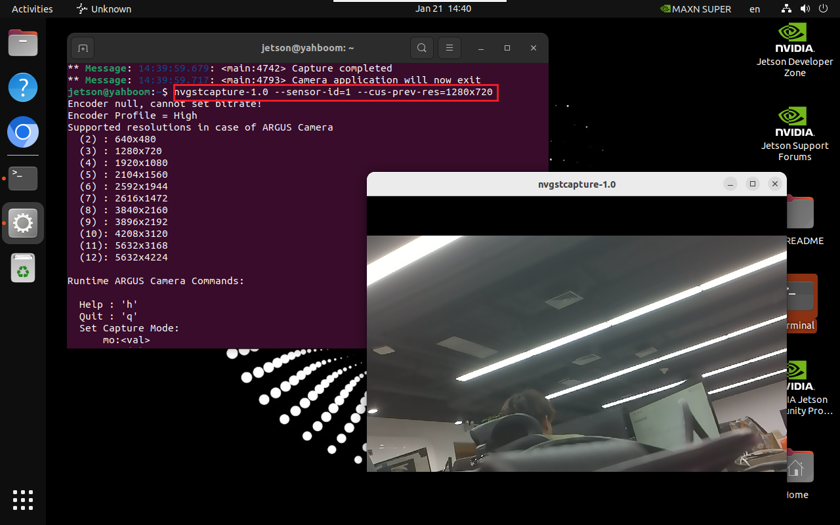Close the jetson@yahboom terminal window
Viewport: 840px width, 525px height.
point(534,48)
